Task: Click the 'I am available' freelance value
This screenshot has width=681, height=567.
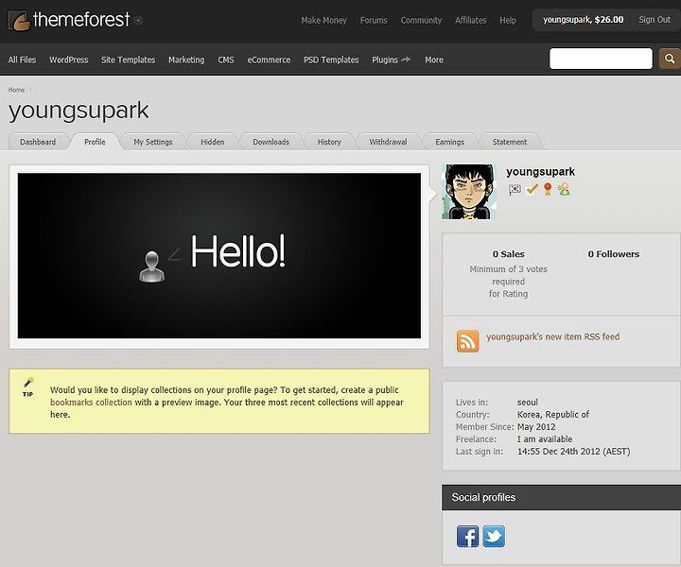Action: 545,439
